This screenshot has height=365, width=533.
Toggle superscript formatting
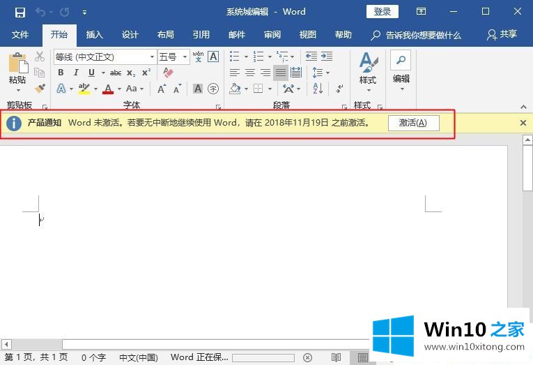coord(146,73)
